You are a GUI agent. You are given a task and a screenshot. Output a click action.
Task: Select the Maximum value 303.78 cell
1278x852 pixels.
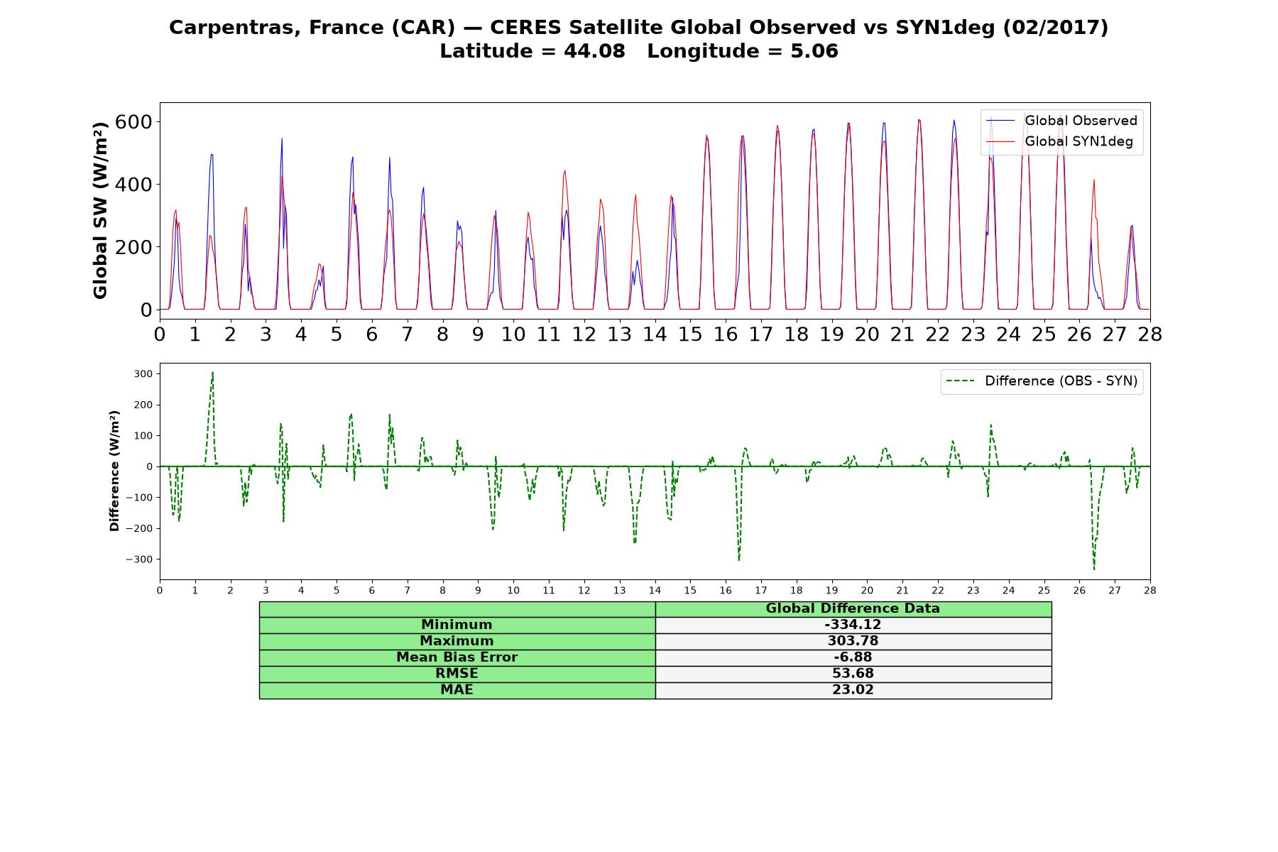pyautogui.click(x=853, y=641)
